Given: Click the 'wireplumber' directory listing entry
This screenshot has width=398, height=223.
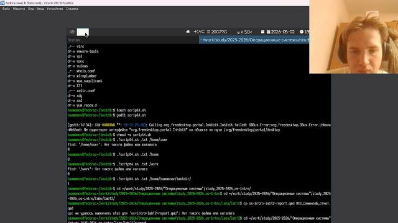Looking at the screenshot, I should pos(86,76).
